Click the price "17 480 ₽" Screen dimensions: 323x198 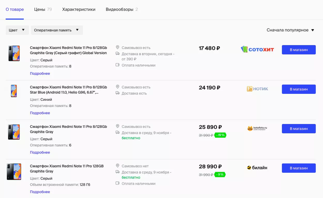click(x=210, y=48)
